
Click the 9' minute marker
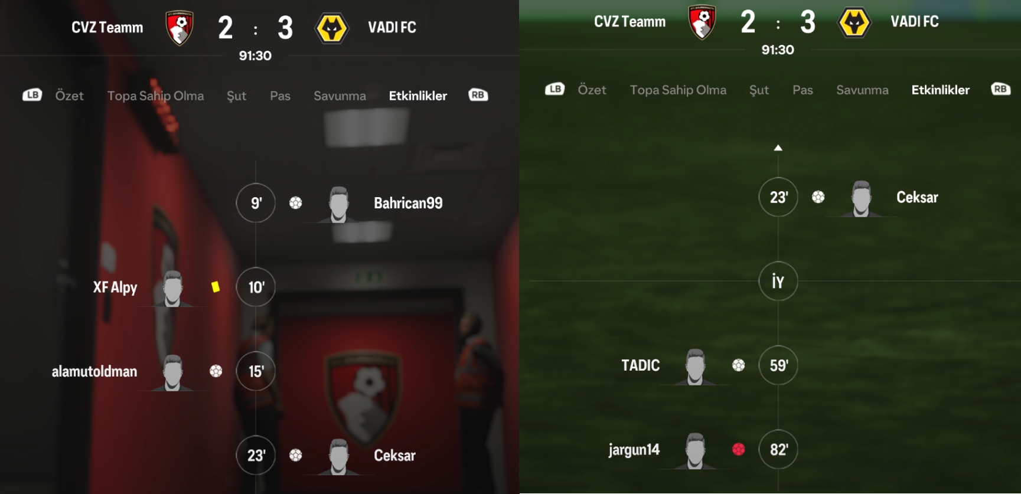256,203
